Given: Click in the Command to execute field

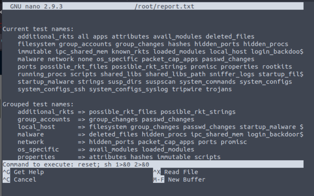Looking at the screenshot, I should (x=153, y=164).
